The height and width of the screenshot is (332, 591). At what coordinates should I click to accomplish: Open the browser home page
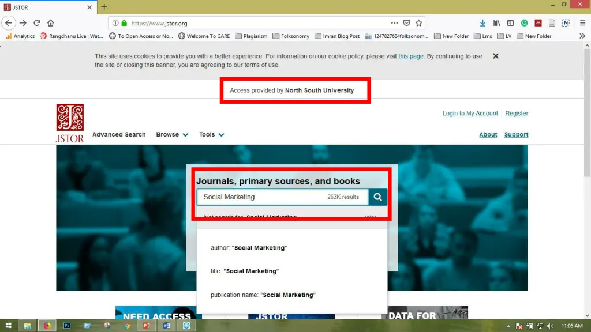coord(51,23)
